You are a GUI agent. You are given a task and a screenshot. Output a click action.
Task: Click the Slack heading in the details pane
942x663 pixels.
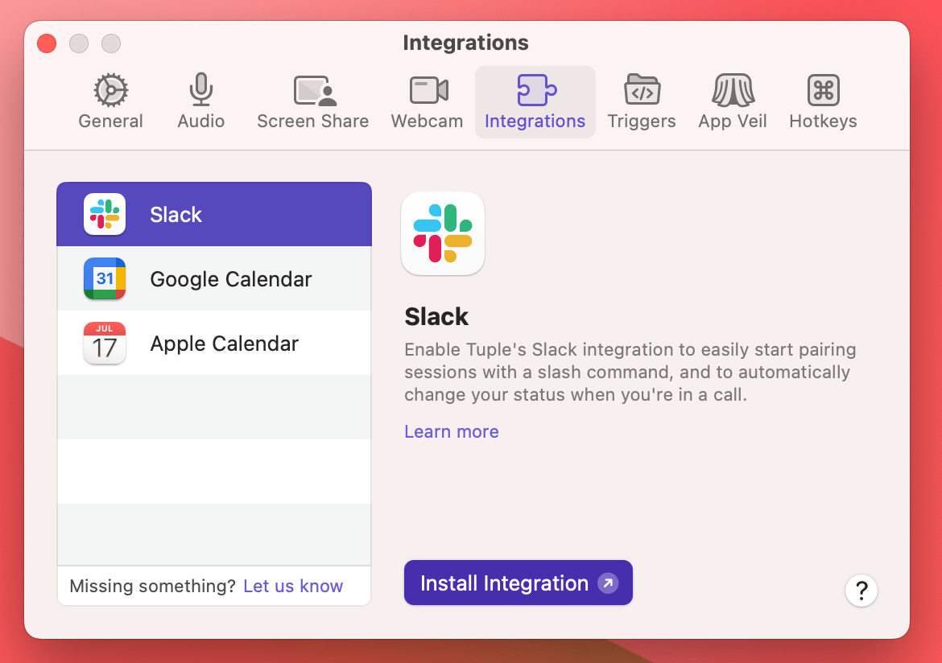[x=436, y=316]
